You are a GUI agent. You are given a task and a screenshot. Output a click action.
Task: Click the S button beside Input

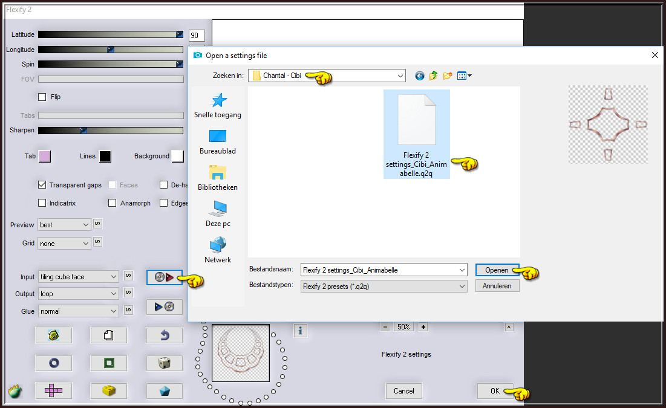[x=128, y=276]
